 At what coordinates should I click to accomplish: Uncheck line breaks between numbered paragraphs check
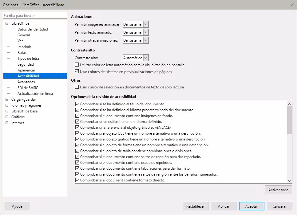[77, 174]
